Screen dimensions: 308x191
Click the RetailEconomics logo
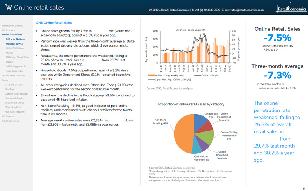[x=290, y=9]
